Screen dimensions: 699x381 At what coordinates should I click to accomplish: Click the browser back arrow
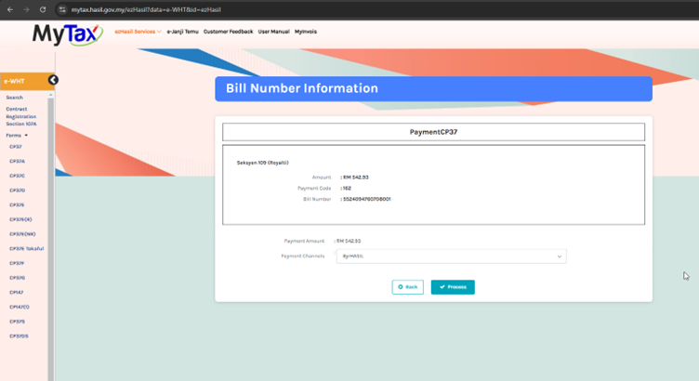[x=9, y=8]
